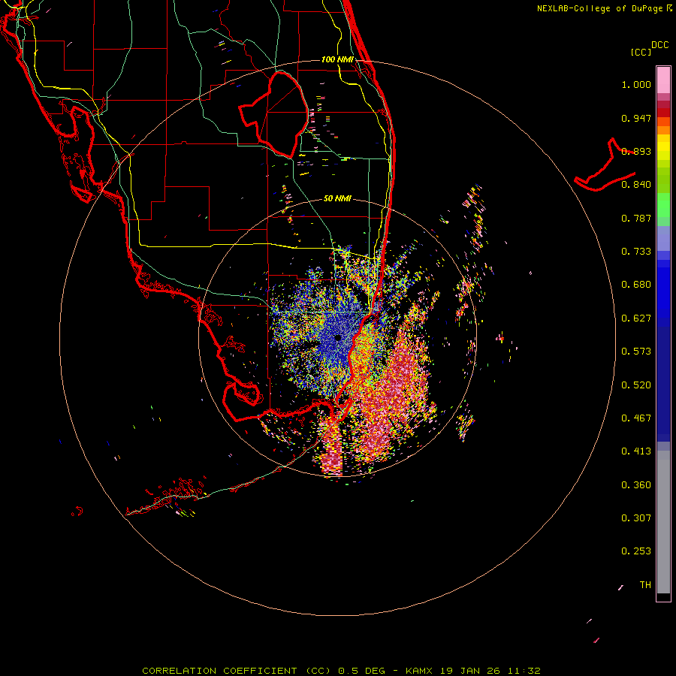The height and width of the screenshot is (676, 676).
Task: Click the NEXLAB-College of DuPage watermark text
Action: click(604, 8)
